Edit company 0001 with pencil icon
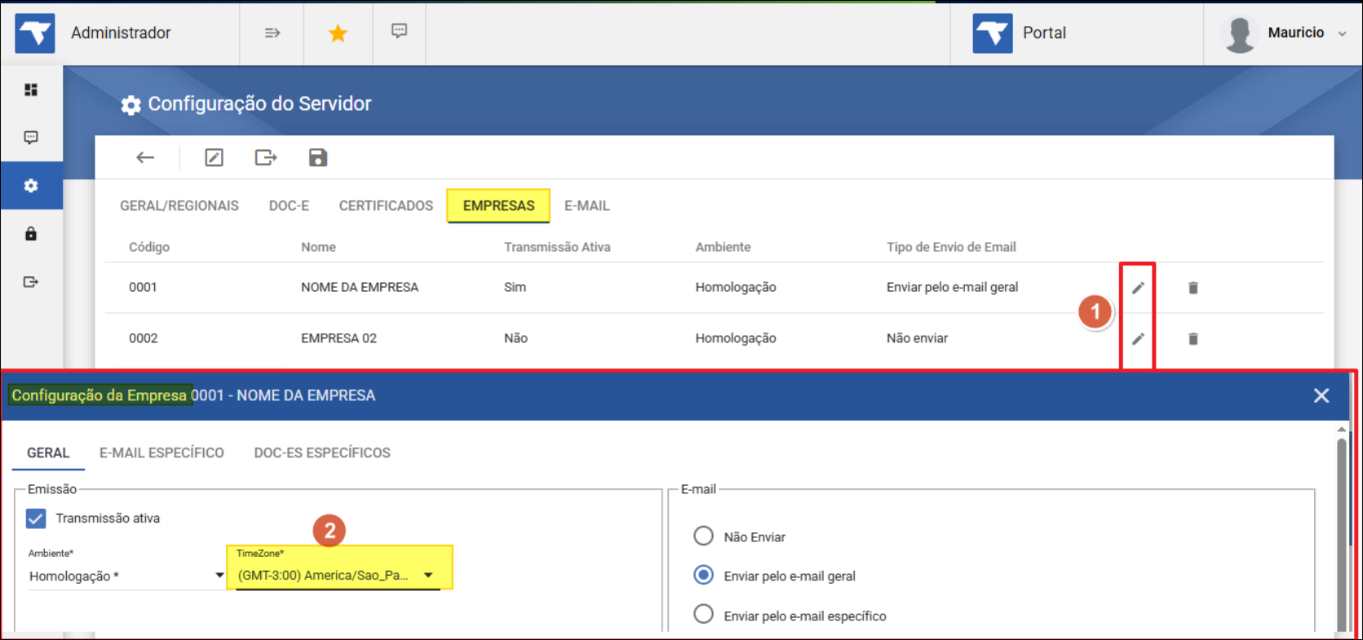 1138,287
